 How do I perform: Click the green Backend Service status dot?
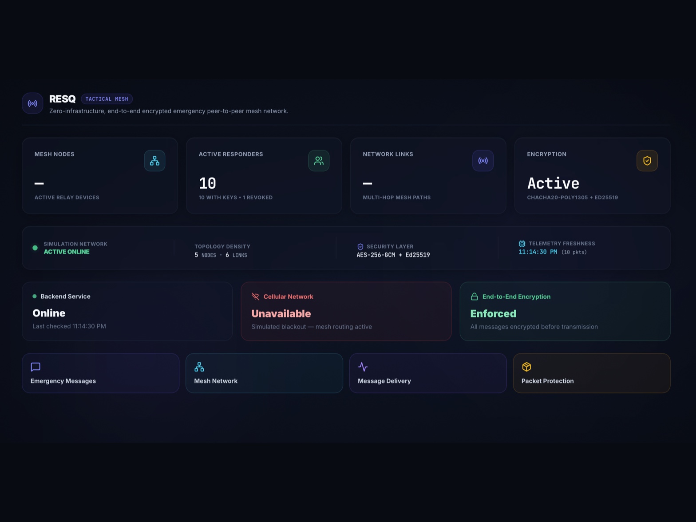(35, 296)
